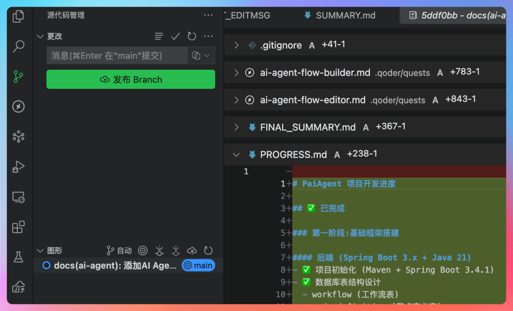Toggle changes view as tree or list
The height and width of the screenshot is (311, 513).
(x=159, y=36)
